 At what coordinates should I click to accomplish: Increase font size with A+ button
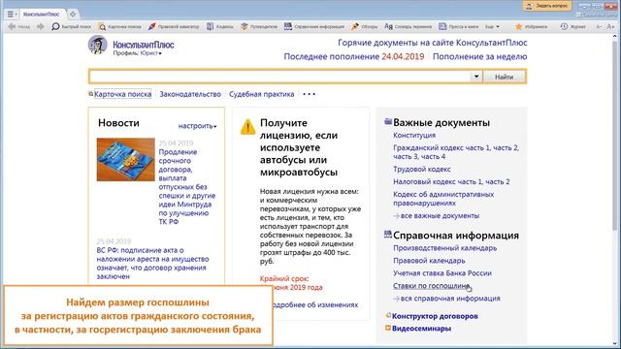click(611, 26)
